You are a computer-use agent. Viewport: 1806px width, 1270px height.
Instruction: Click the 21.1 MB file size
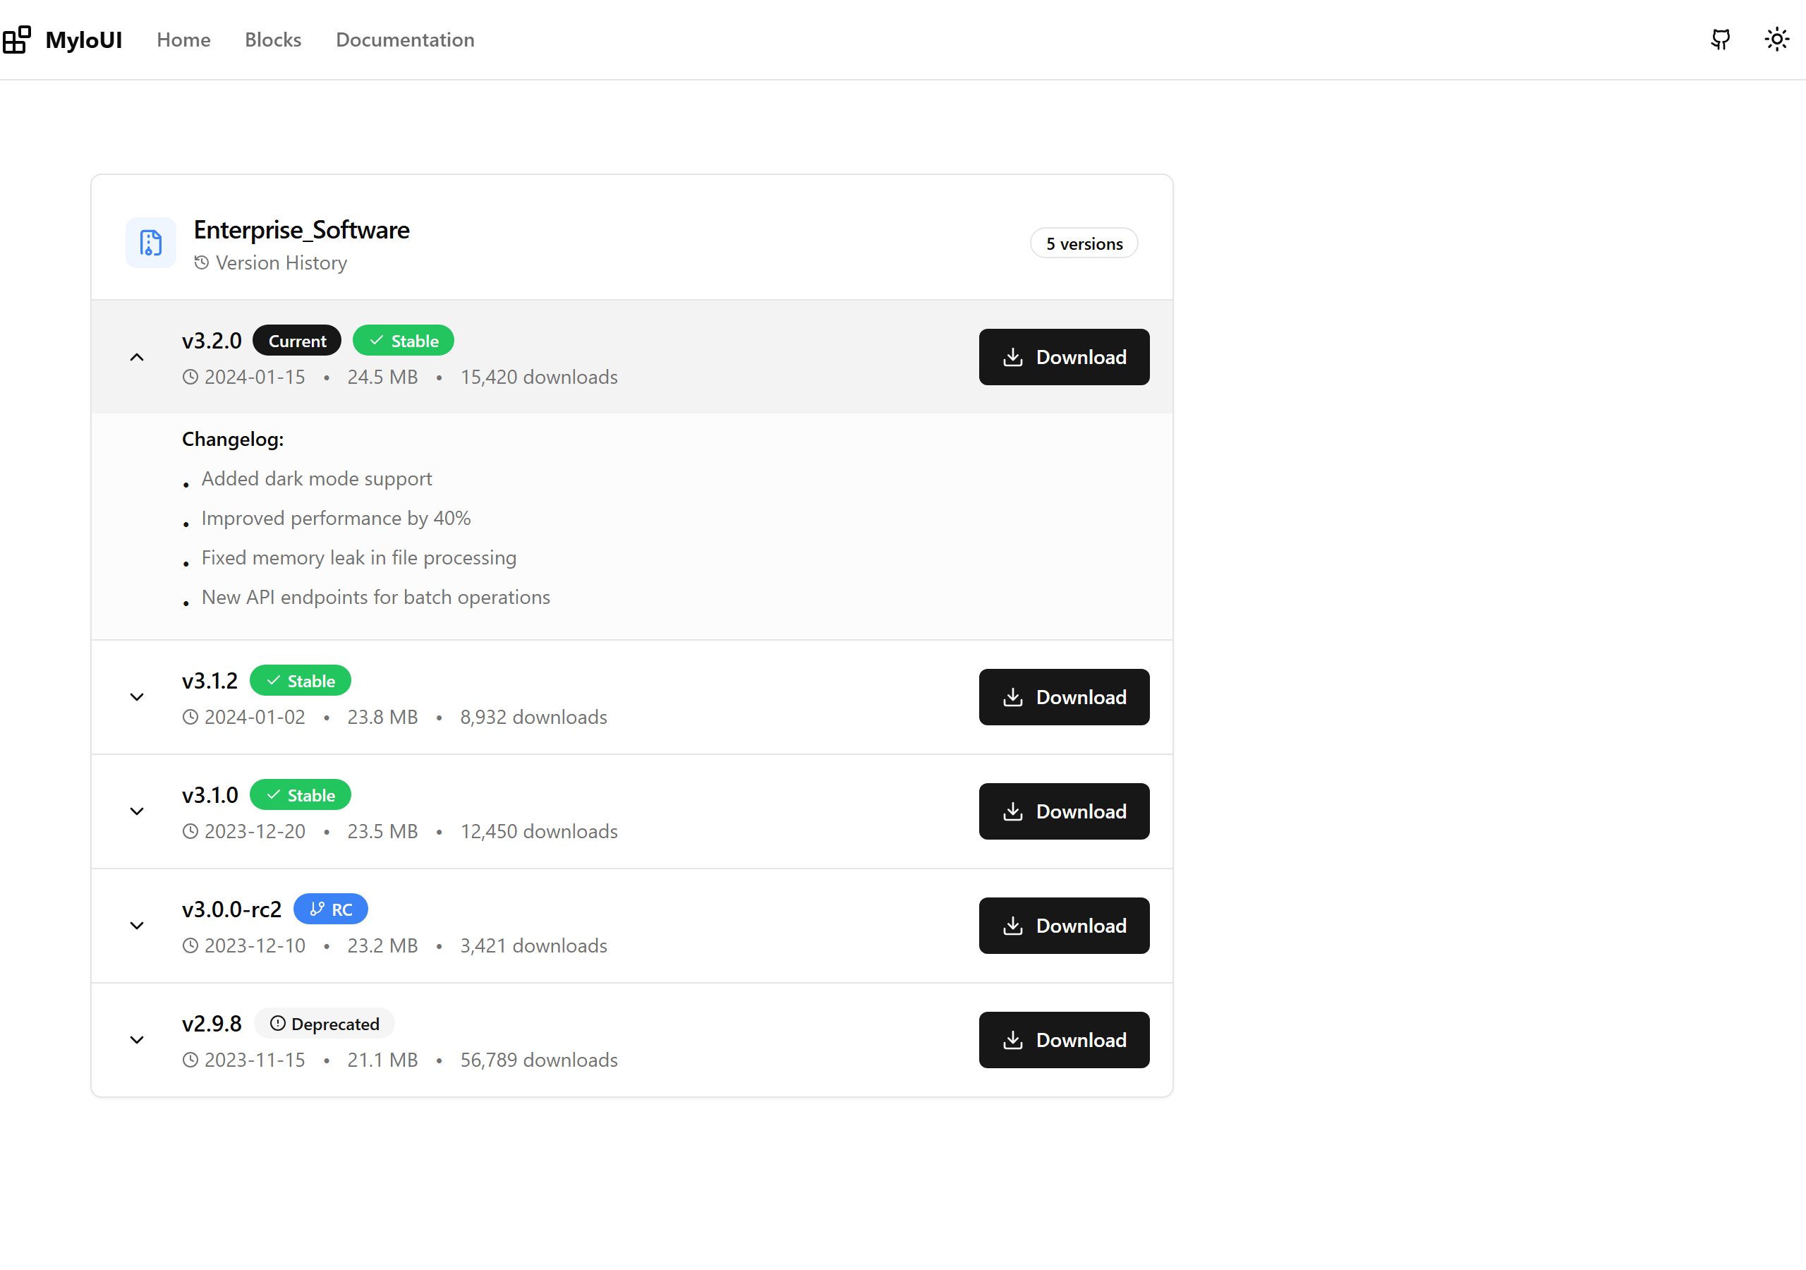383,1060
